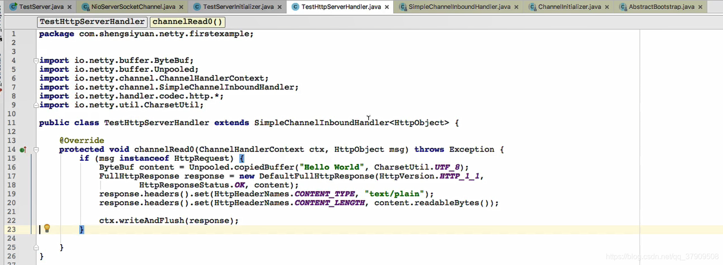Select the TestHttpServerHandler.java tab

coord(340,7)
